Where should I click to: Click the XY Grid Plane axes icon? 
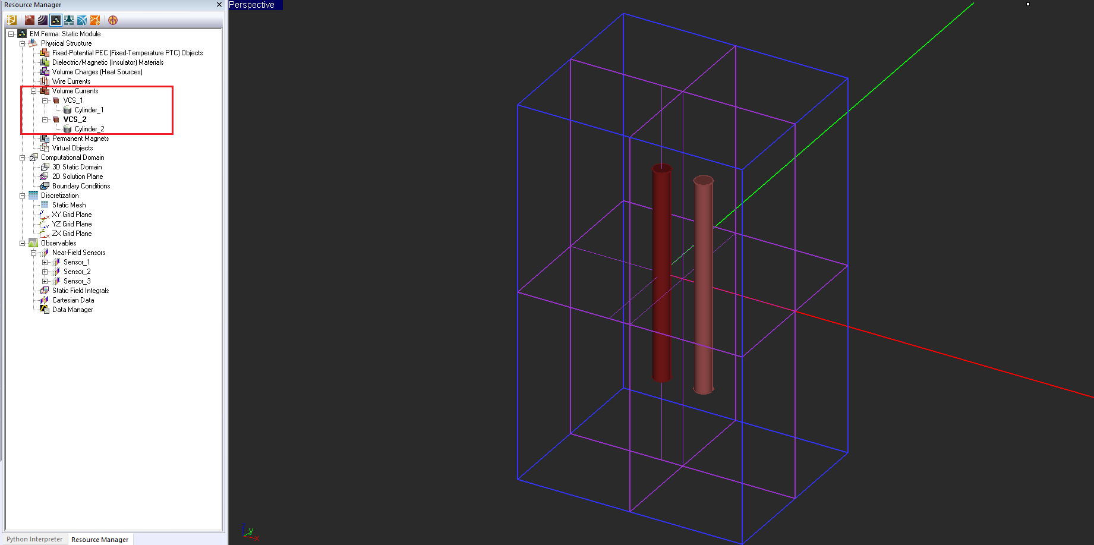point(45,215)
